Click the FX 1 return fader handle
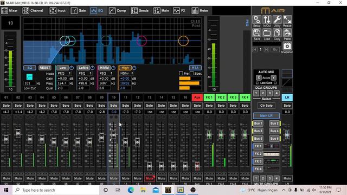The image size is (347, 195). click(209, 135)
